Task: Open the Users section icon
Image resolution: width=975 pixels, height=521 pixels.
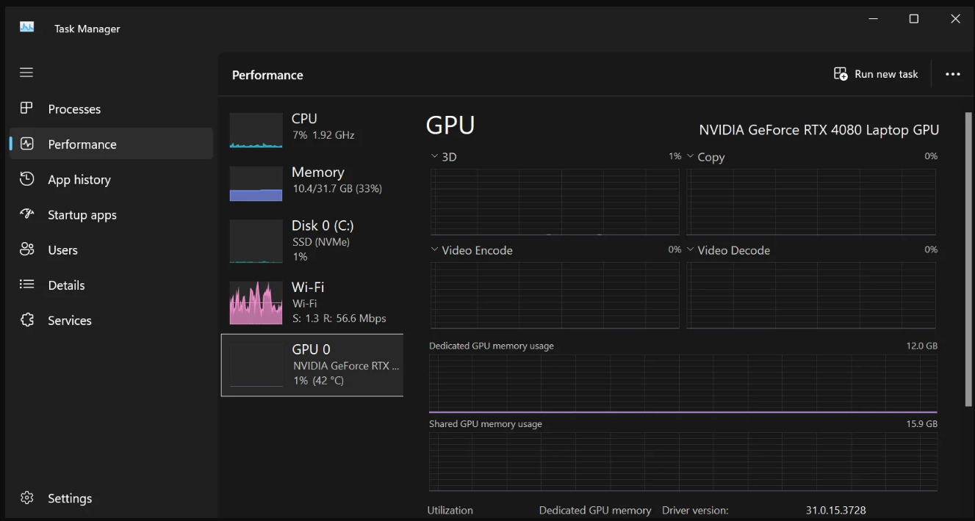Action: pos(26,249)
